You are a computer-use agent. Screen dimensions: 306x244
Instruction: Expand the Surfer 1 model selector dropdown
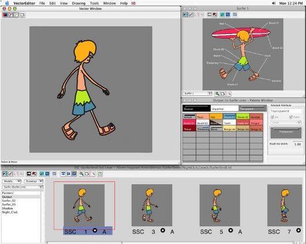pos(197,93)
